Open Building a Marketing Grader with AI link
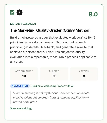 52,86
